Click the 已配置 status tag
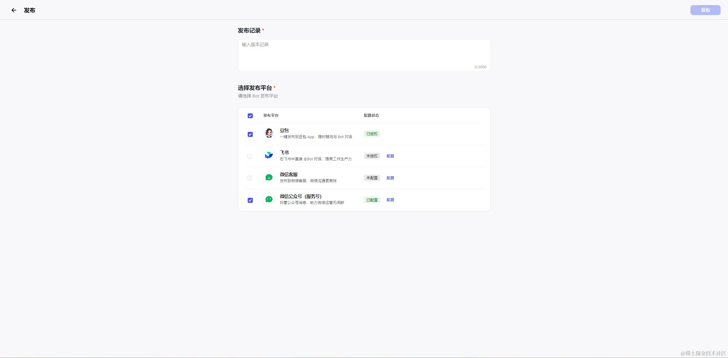Viewport: 728px width, 358px height. click(372, 200)
